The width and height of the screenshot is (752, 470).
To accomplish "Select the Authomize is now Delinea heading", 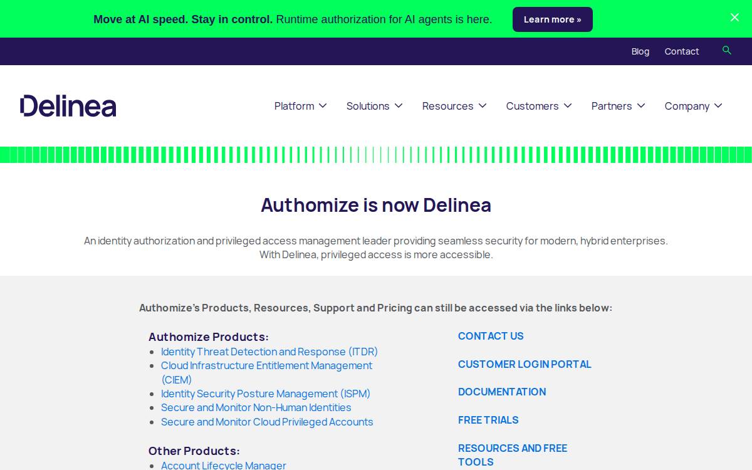I will coord(376,205).
